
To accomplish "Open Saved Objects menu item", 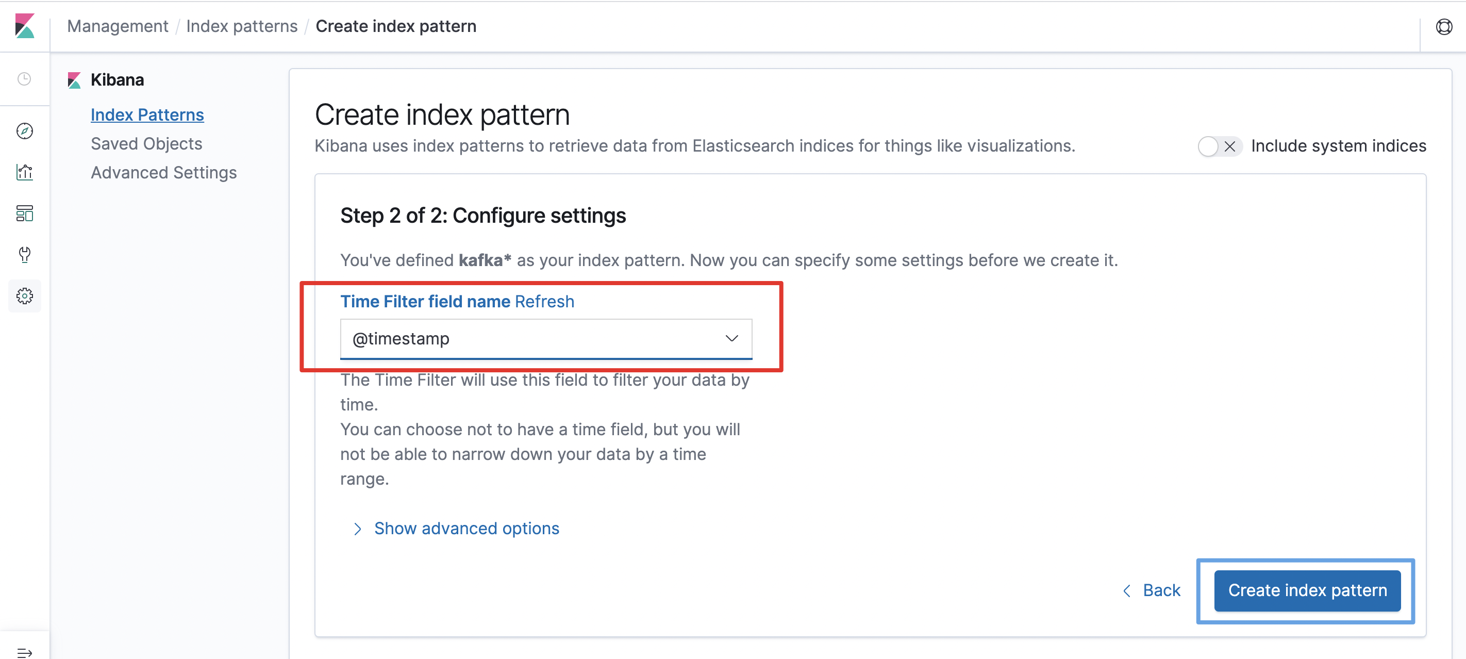I will point(147,144).
